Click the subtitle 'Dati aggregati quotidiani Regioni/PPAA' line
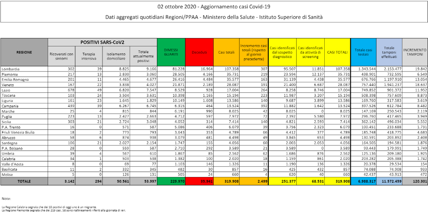Screen dimensions: 428x223 214,17
